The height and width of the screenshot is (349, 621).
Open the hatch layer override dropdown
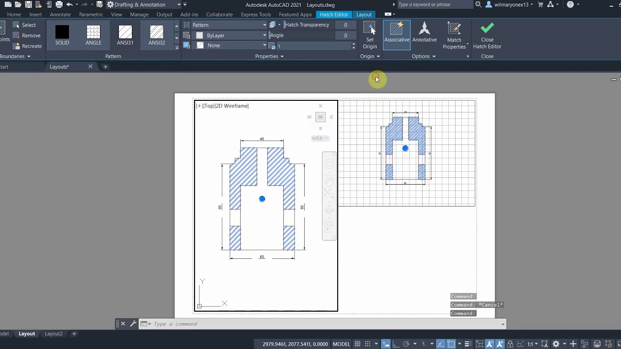pos(275,25)
